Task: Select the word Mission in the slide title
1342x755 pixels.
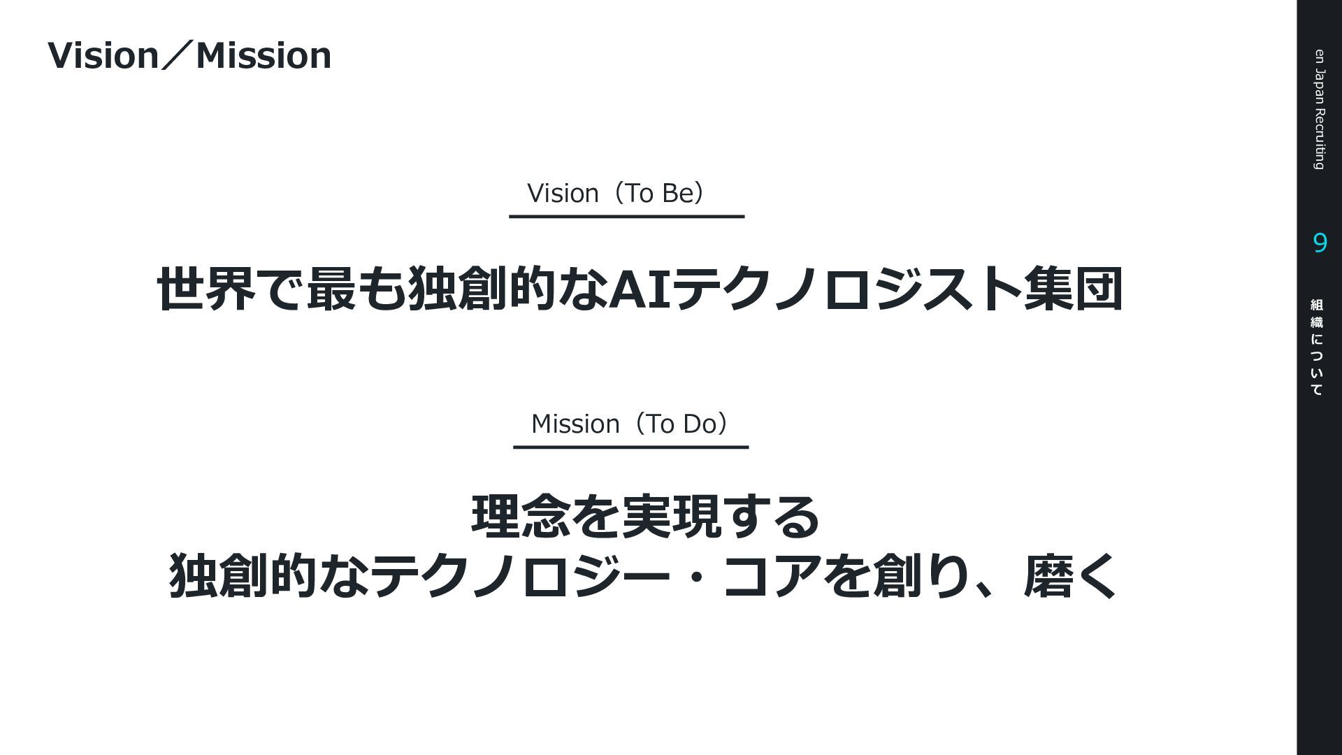Action: pos(264,55)
